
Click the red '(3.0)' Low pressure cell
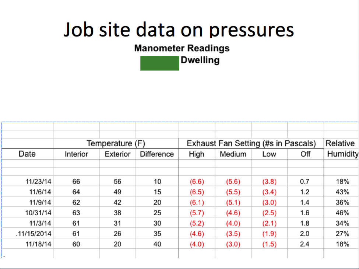pos(269,202)
